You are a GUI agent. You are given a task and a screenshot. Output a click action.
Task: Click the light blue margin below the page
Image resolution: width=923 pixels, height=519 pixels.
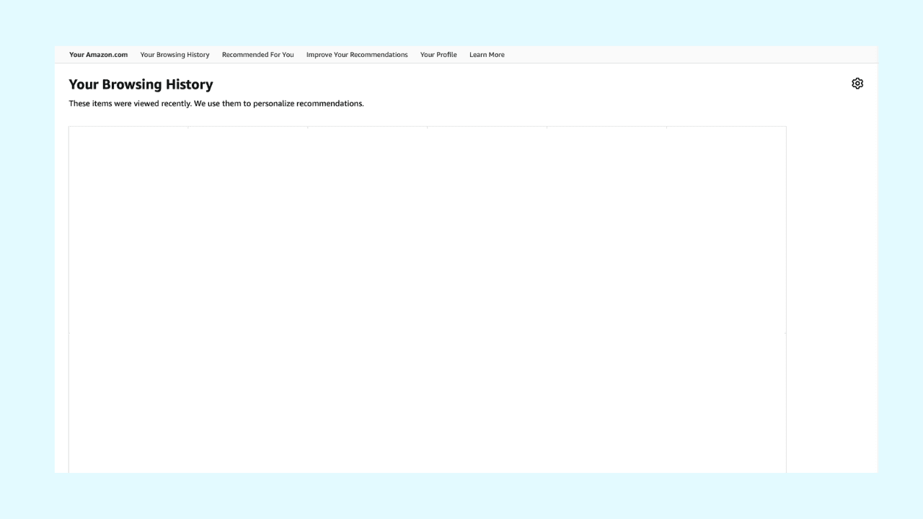pos(461,497)
